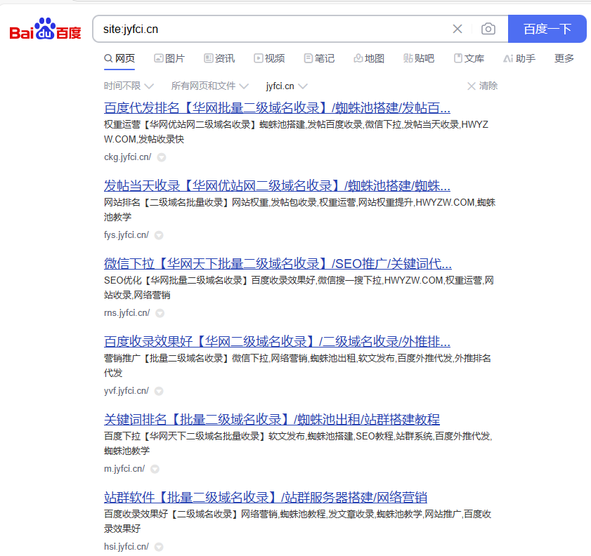Click the yvf.jyfci.cn/ URL
The height and width of the screenshot is (556, 591).
[126, 391]
